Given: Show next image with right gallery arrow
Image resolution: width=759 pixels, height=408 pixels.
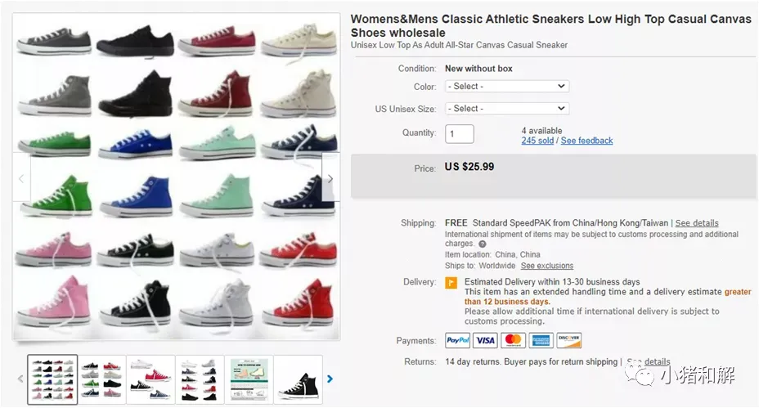Looking at the screenshot, I should pyautogui.click(x=330, y=178).
